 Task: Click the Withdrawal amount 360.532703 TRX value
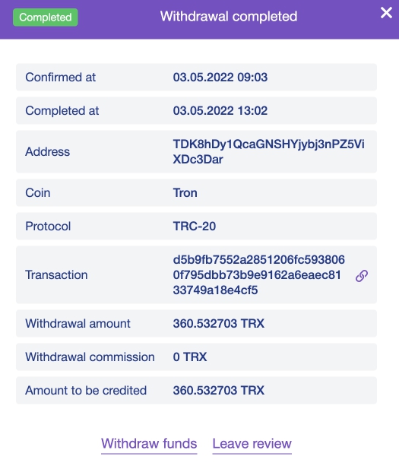tap(219, 323)
